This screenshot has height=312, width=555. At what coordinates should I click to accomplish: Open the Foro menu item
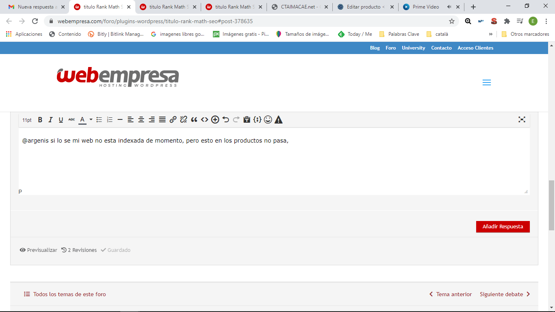[x=391, y=48]
